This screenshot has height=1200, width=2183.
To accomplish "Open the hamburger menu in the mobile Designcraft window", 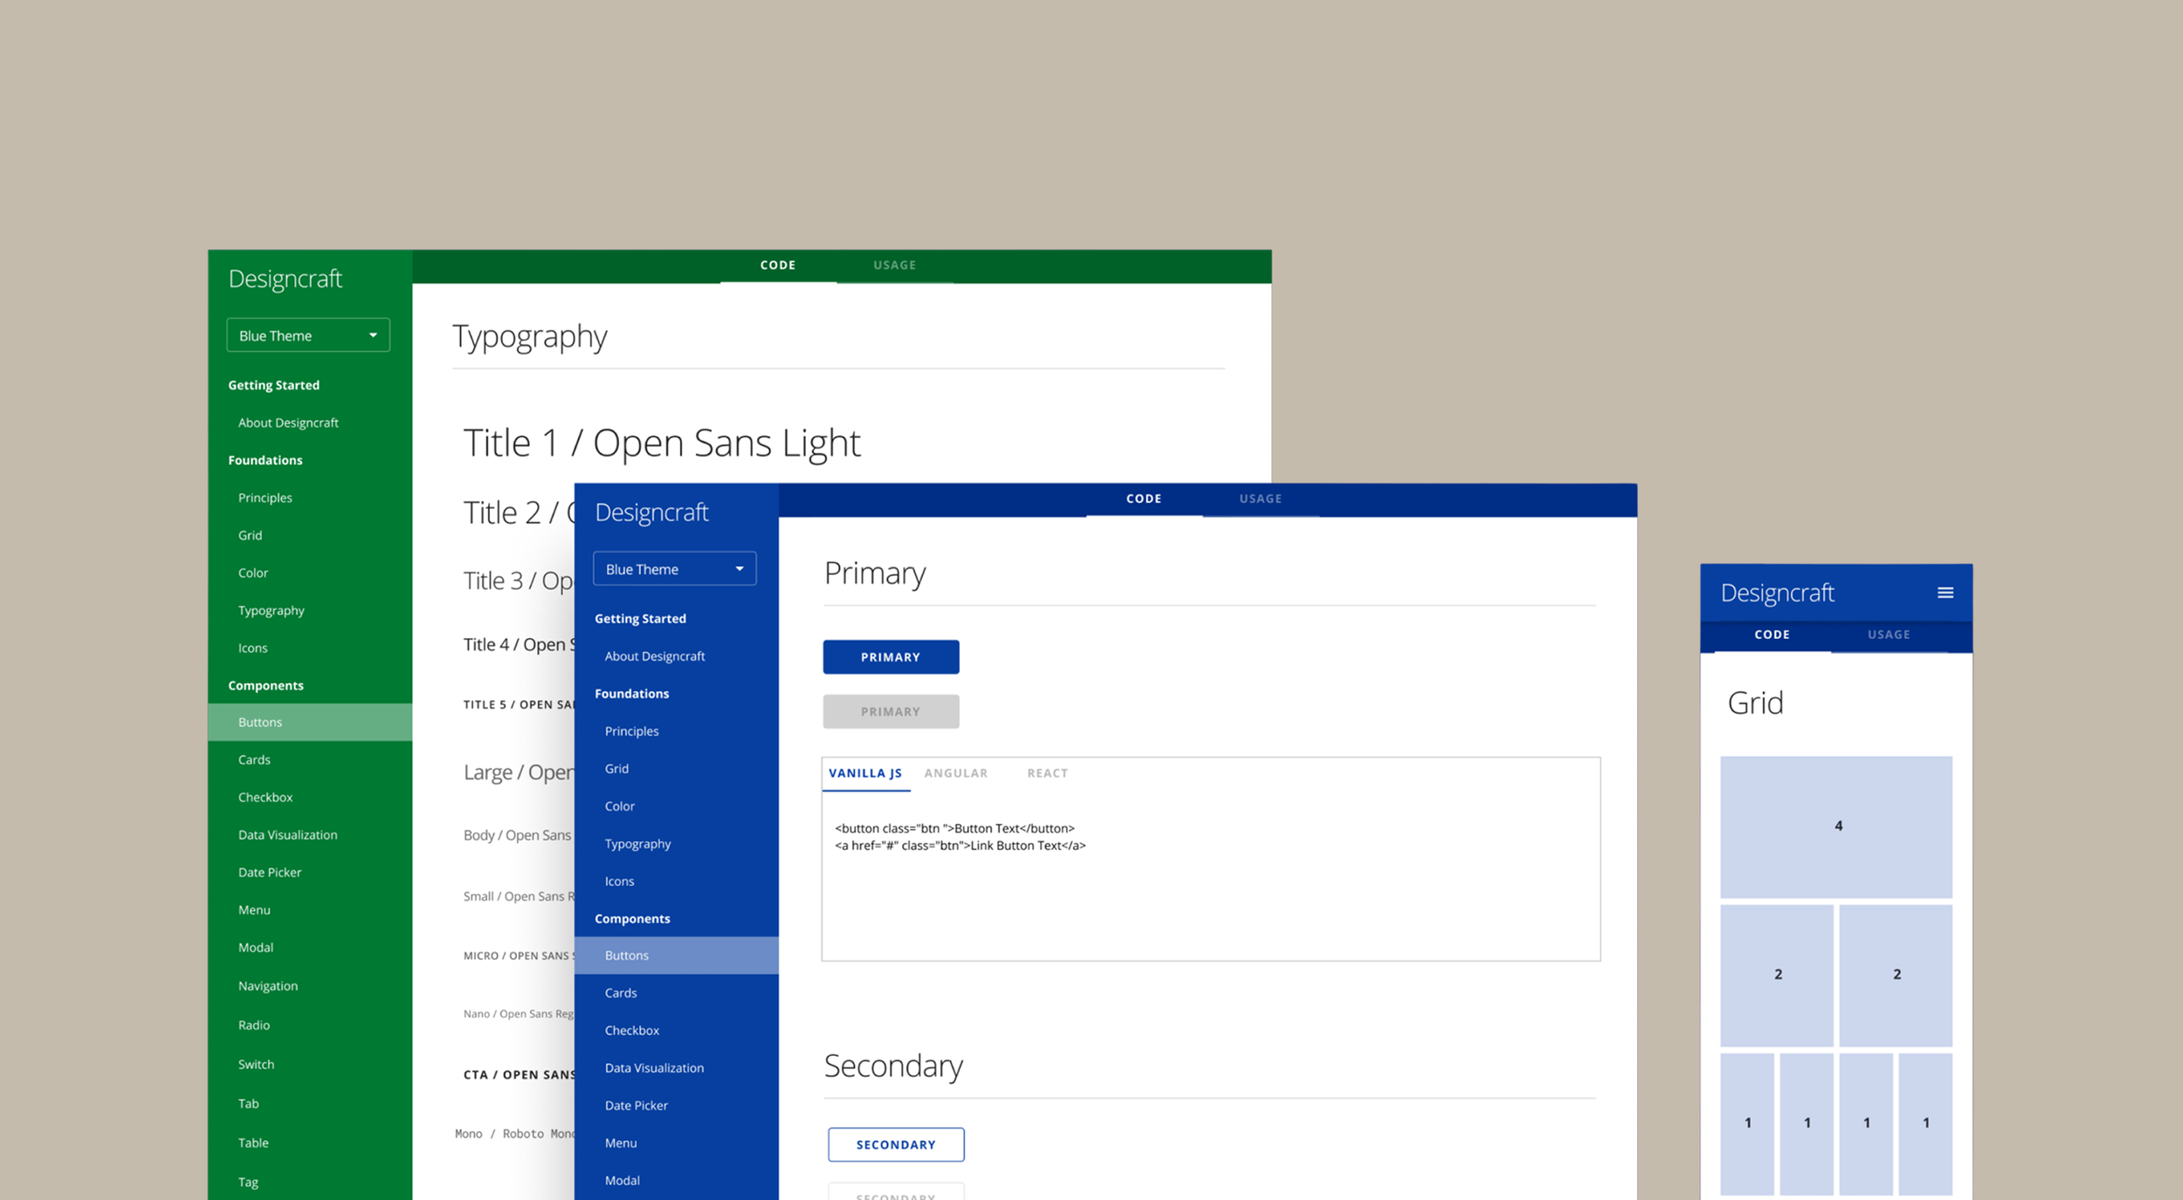I will (x=1945, y=593).
